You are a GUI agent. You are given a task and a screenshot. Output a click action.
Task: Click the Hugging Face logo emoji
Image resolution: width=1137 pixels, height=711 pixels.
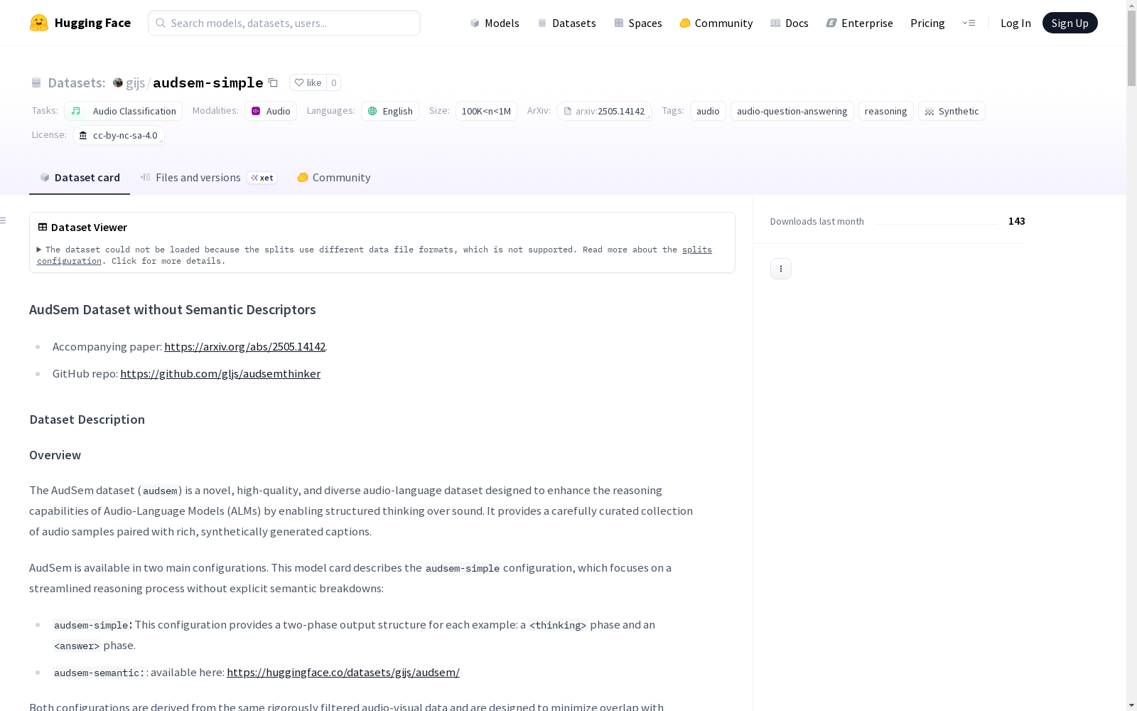[x=39, y=23]
